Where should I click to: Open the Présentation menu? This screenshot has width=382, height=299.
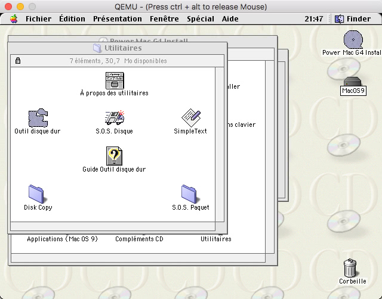pyautogui.click(x=118, y=18)
